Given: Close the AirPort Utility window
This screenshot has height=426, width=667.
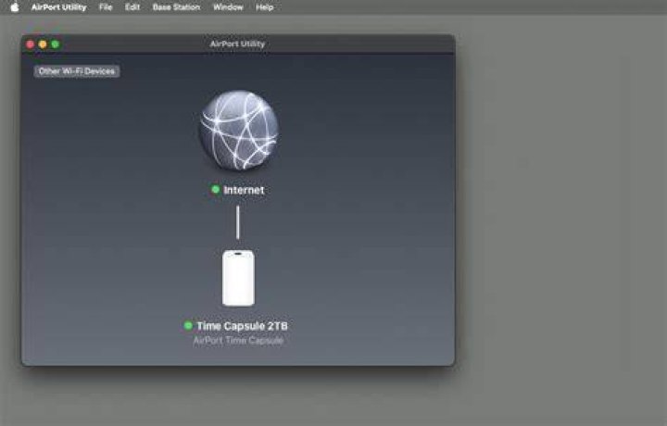Looking at the screenshot, I should click(x=31, y=44).
